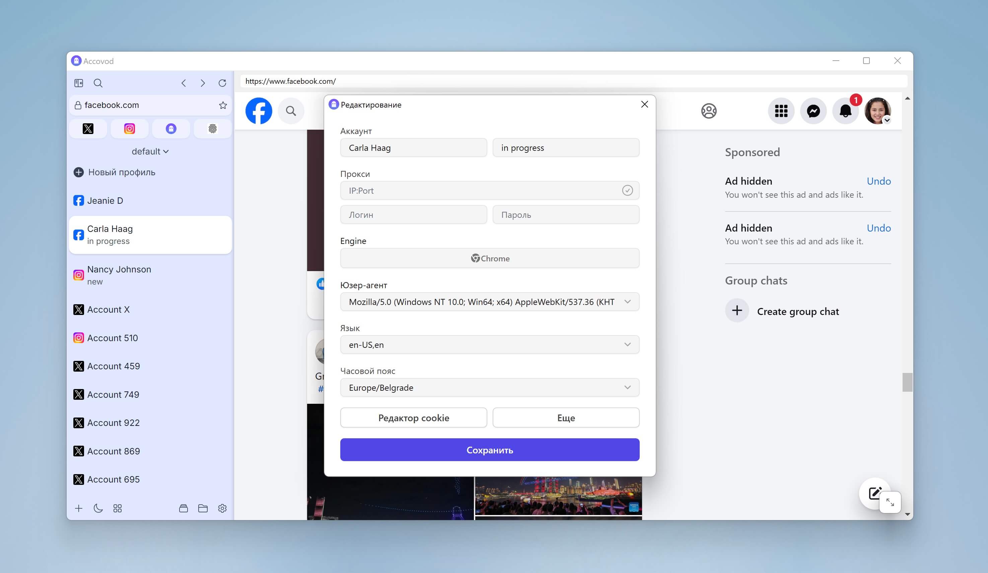Click the IP:Port proxy input field

point(478,191)
